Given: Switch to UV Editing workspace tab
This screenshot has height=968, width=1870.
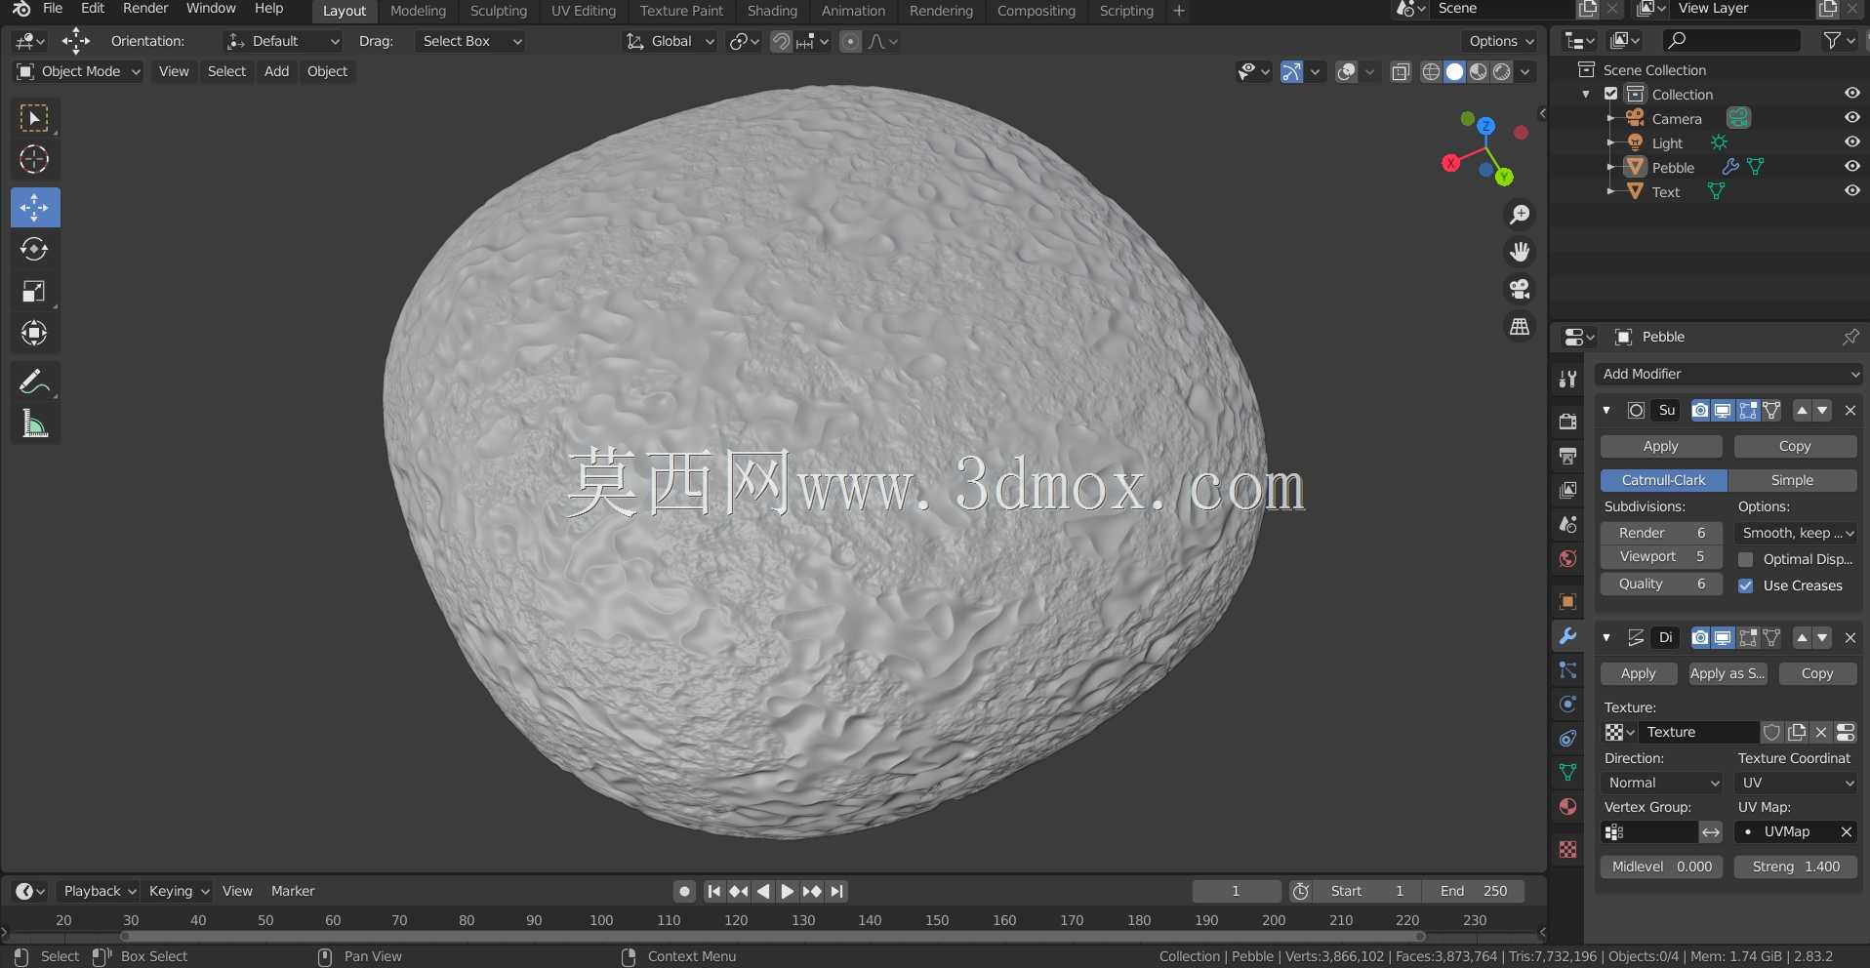Looking at the screenshot, I should pos(584,11).
